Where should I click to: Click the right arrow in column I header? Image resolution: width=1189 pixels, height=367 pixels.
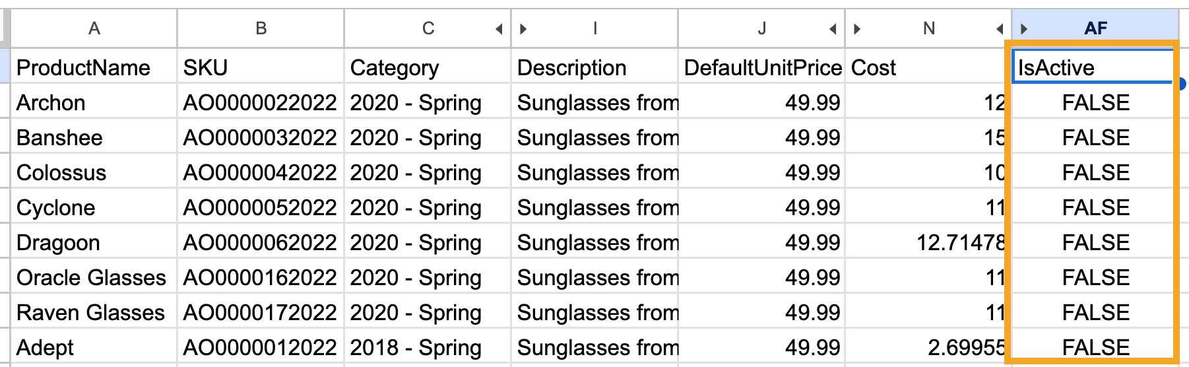pos(523,29)
